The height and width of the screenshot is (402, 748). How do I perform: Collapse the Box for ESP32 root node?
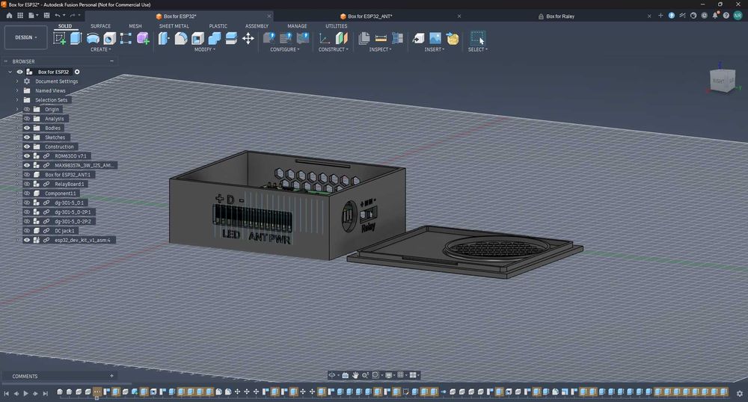click(10, 72)
